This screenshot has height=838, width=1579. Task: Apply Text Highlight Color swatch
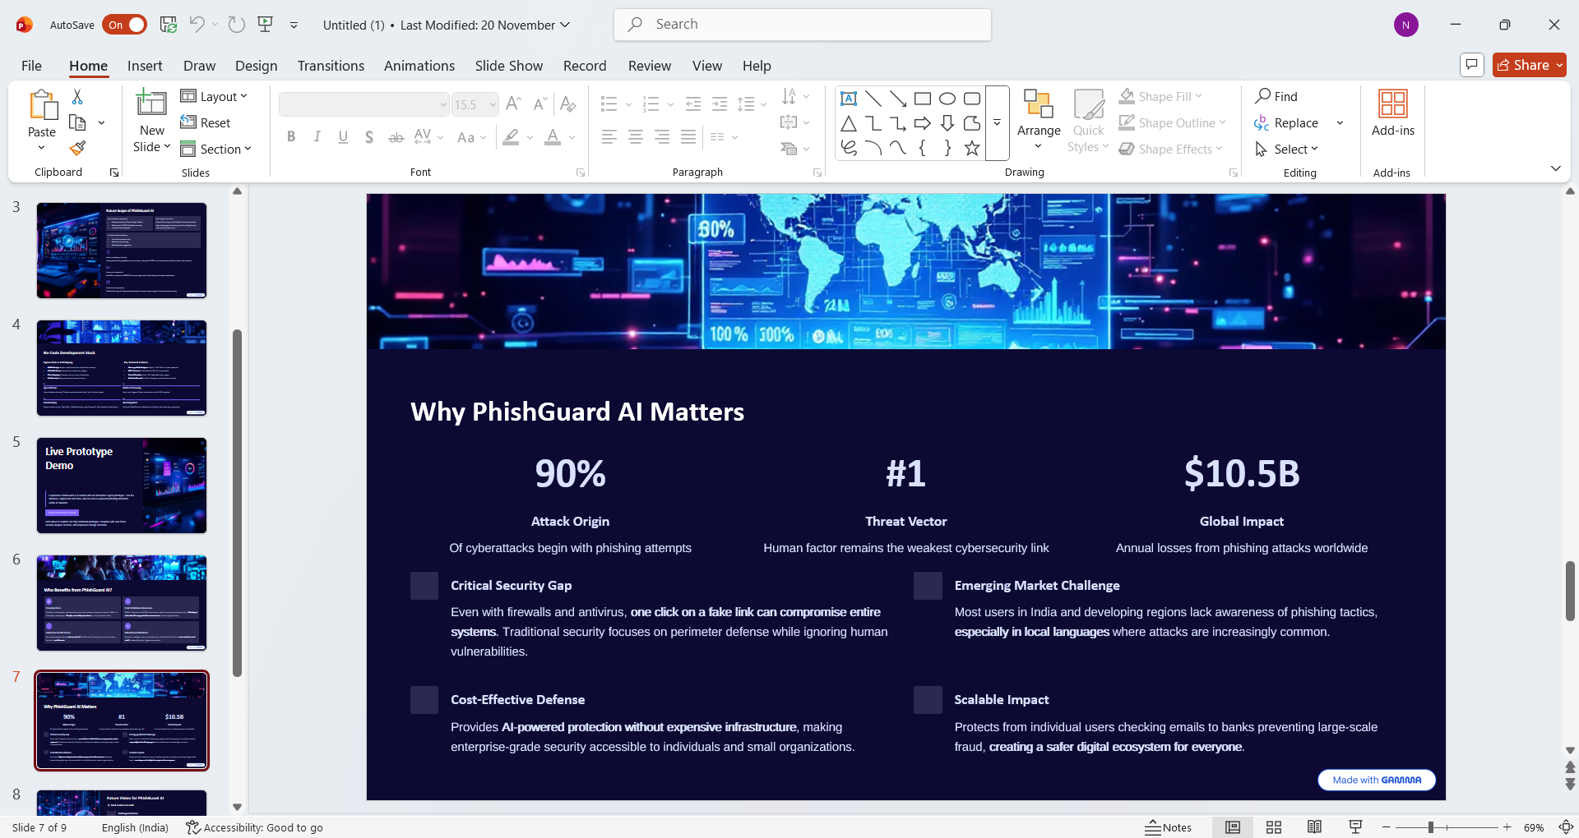coord(511,137)
